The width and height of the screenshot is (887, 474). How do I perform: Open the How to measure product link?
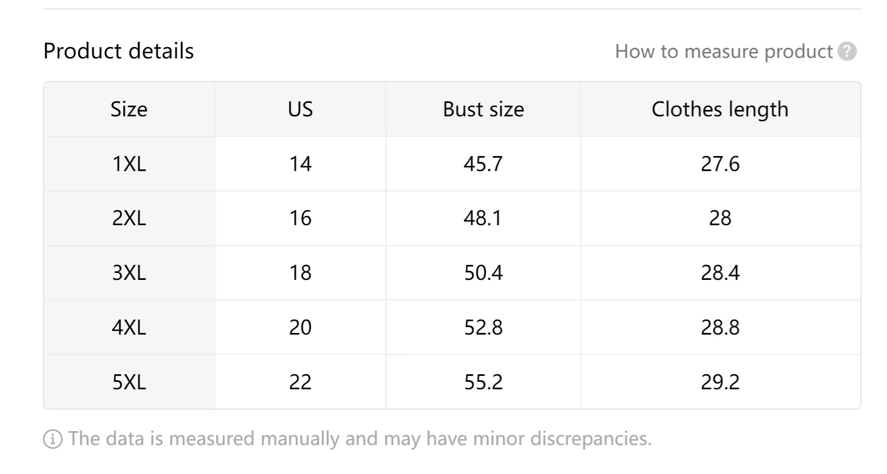point(724,51)
